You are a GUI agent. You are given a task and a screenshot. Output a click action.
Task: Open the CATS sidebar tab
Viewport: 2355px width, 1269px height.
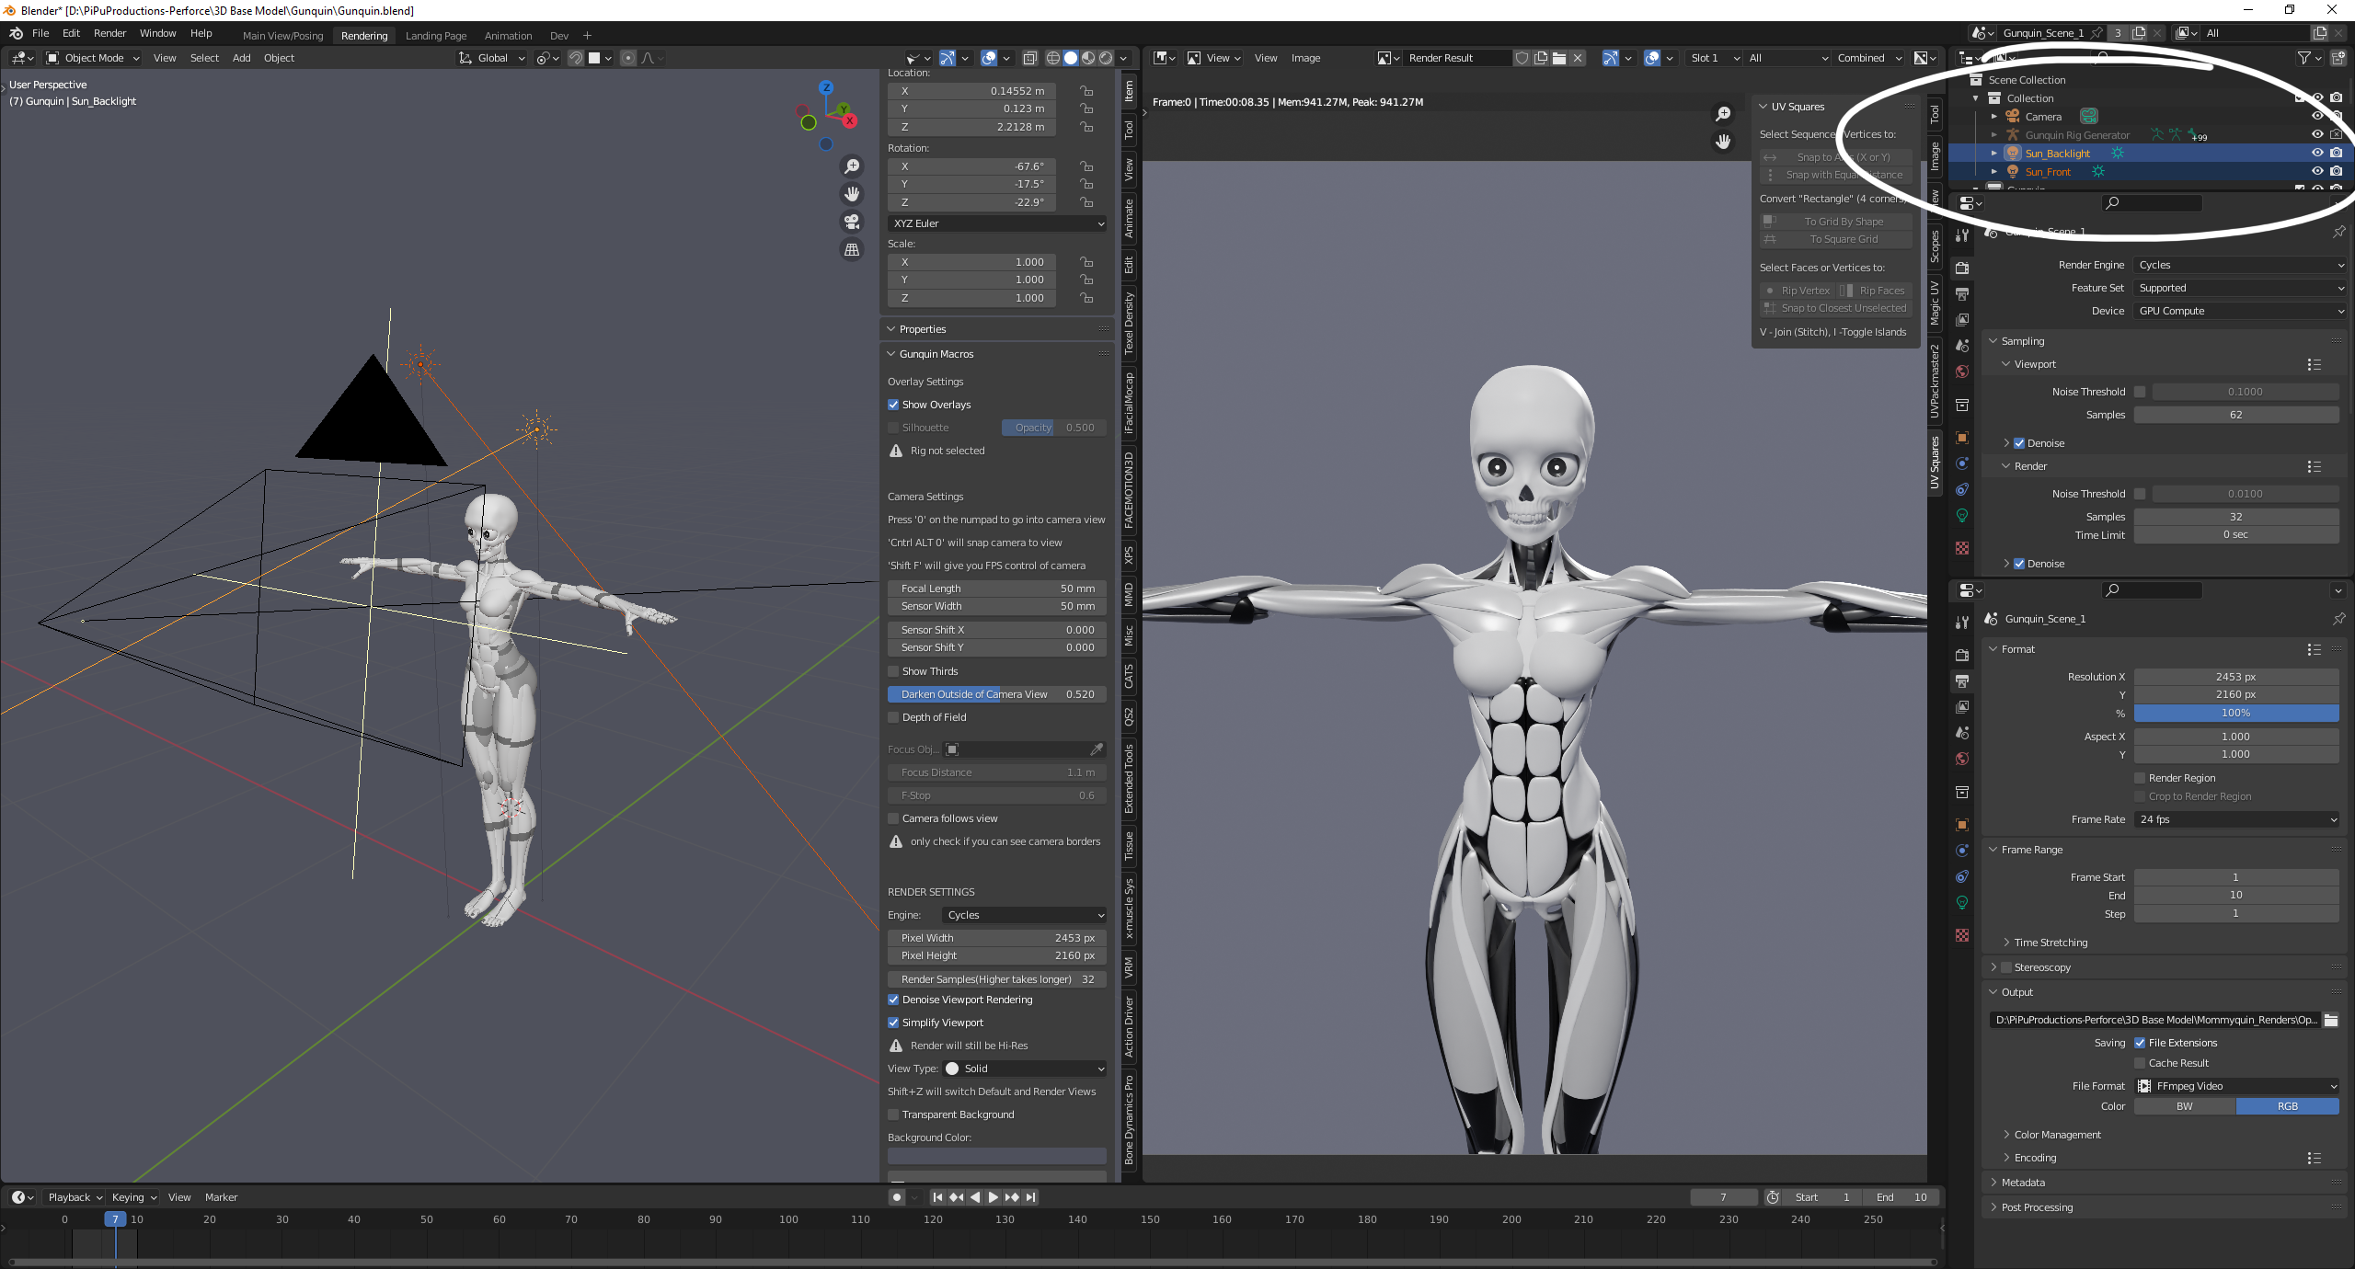coord(1129,676)
